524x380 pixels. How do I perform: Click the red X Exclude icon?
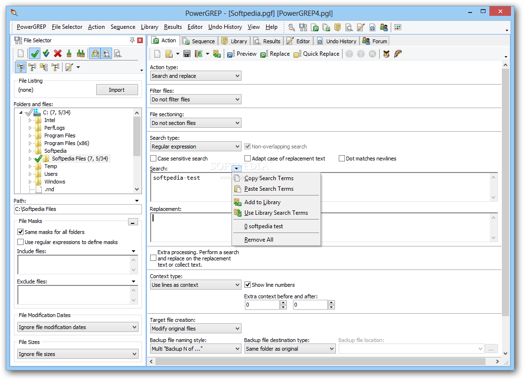click(58, 53)
